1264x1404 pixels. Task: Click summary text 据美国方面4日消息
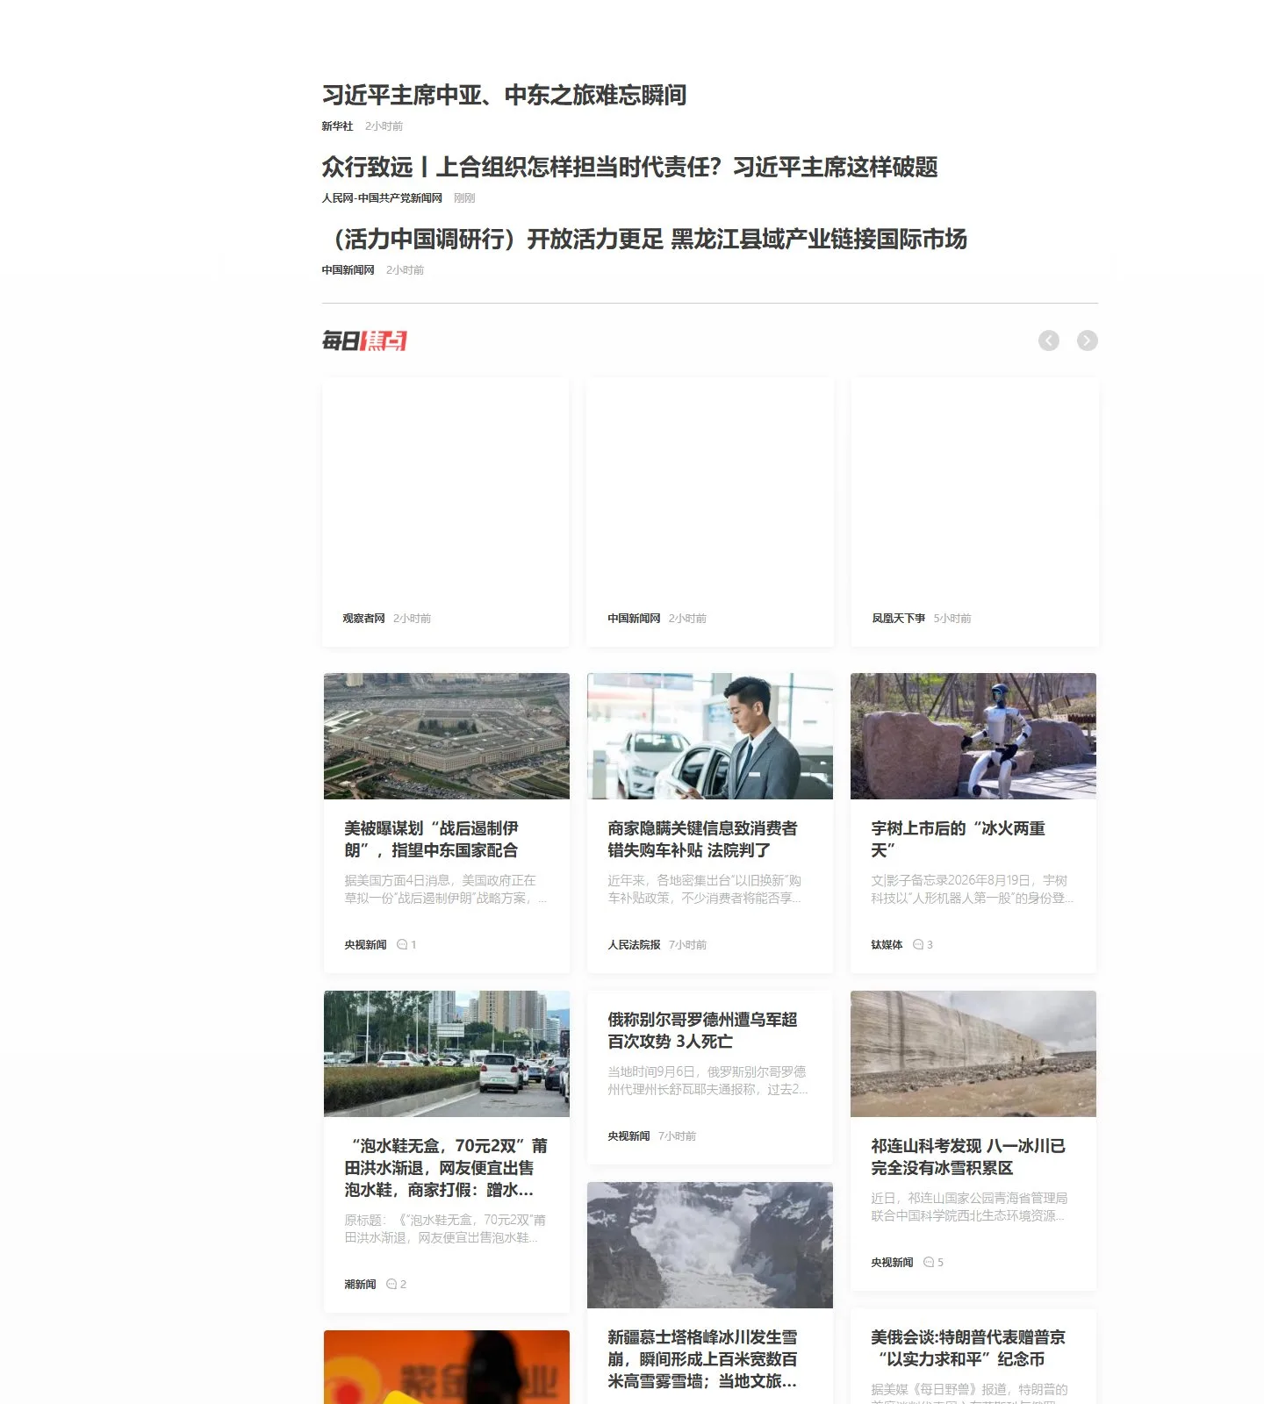pos(446,889)
